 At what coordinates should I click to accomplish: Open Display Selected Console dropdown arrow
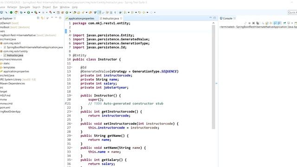292,23
